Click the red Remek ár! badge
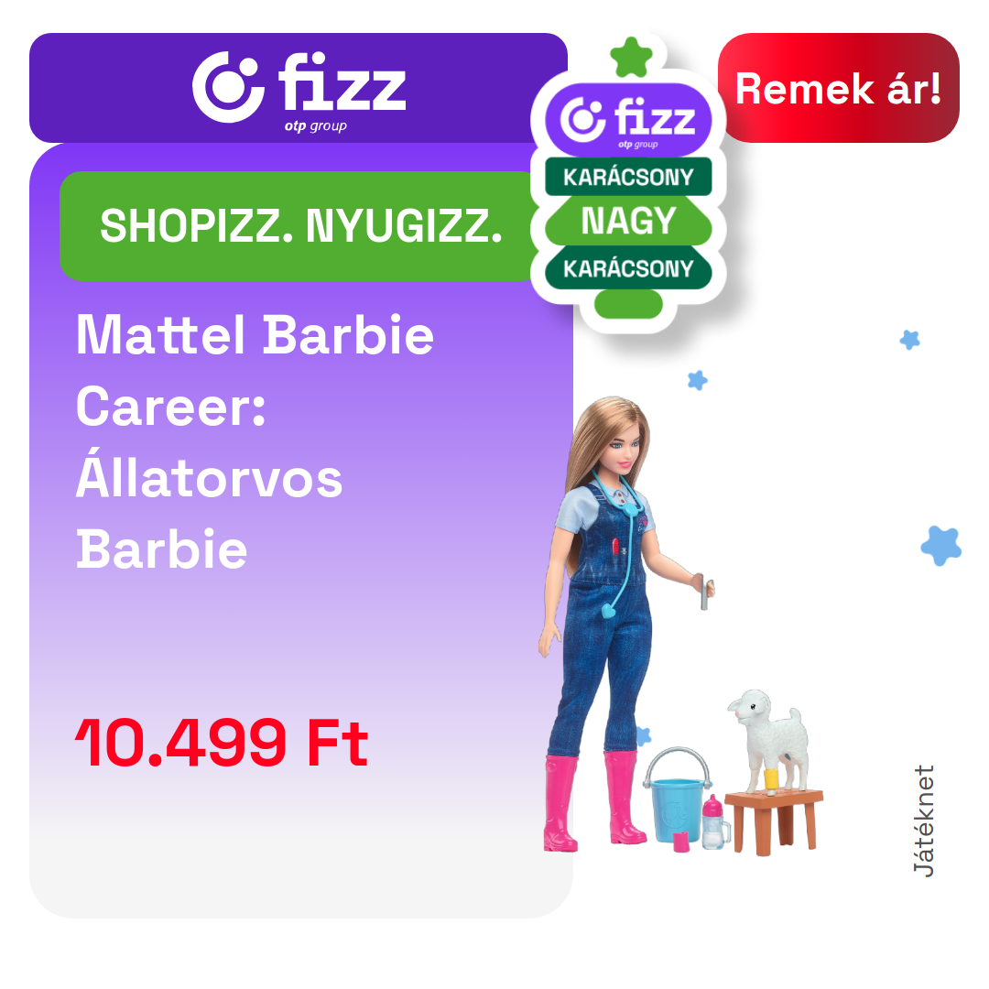Screen dimensions: 989x989 pyautogui.click(x=838, y=88)
